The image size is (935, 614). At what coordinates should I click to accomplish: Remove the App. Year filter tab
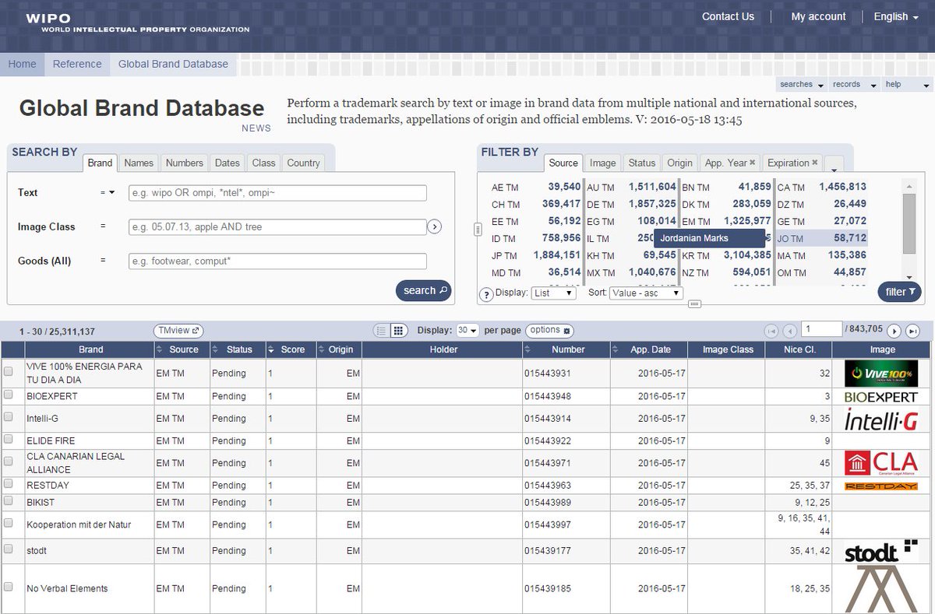(x=753, y=163)
